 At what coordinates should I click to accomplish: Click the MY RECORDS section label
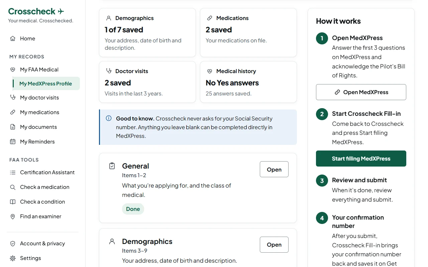(x=27, y=57)
